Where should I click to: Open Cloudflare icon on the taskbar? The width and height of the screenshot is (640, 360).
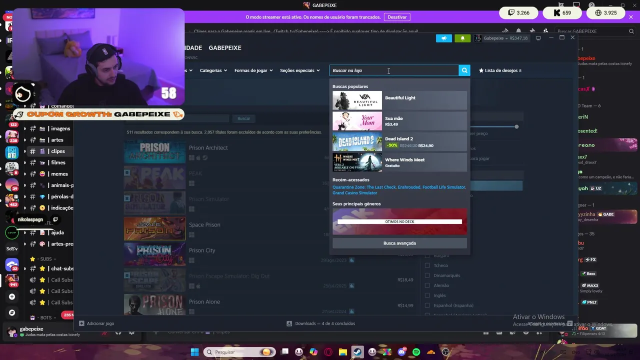click(431, 352)
